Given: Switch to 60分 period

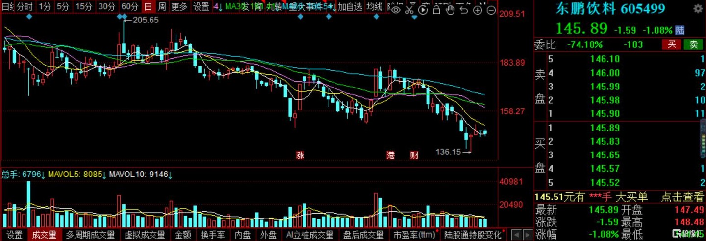Looking at the screenshot, I should coord(129,6).
